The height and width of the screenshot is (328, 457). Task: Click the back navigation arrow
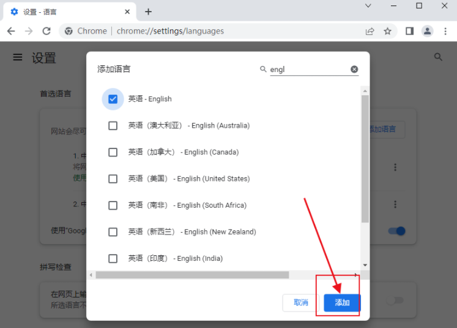11,31
